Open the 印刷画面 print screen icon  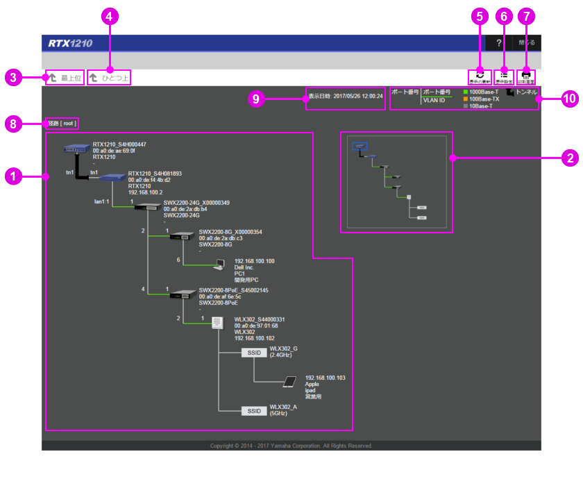pyautogui.click(x=526, y=77)
